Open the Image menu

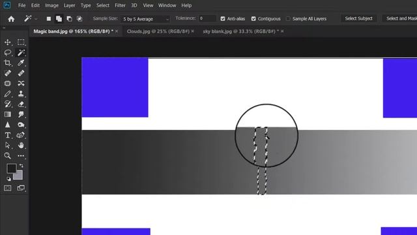(52, 5)
